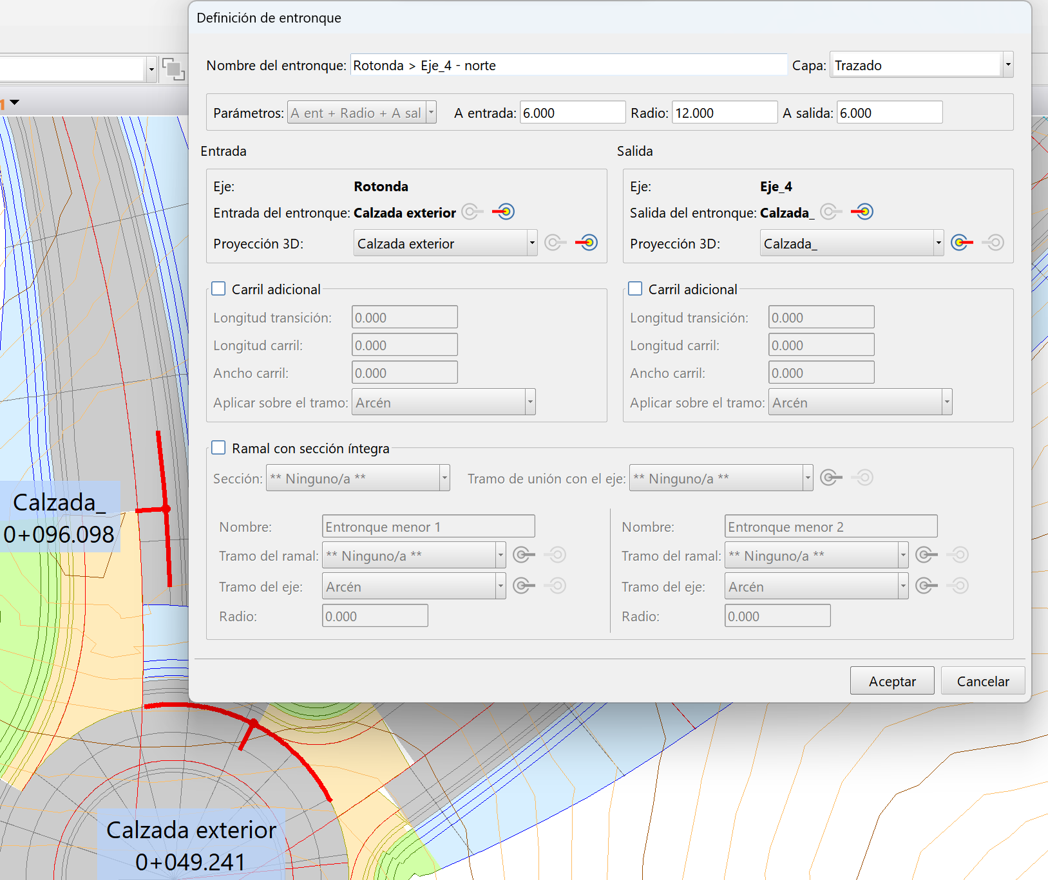Viewport: 1048px width, 880px height.
Task: Open the Parámetros combo box
Action: point(431,113)
